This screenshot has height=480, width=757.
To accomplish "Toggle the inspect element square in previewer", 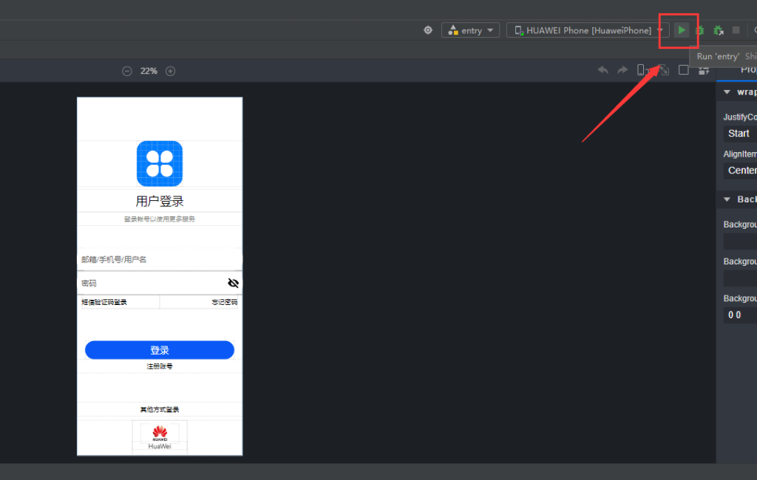I will pos(683,69).
